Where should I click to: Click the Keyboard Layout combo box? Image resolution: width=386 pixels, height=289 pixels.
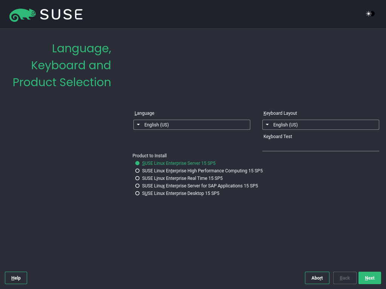point(320,125)
